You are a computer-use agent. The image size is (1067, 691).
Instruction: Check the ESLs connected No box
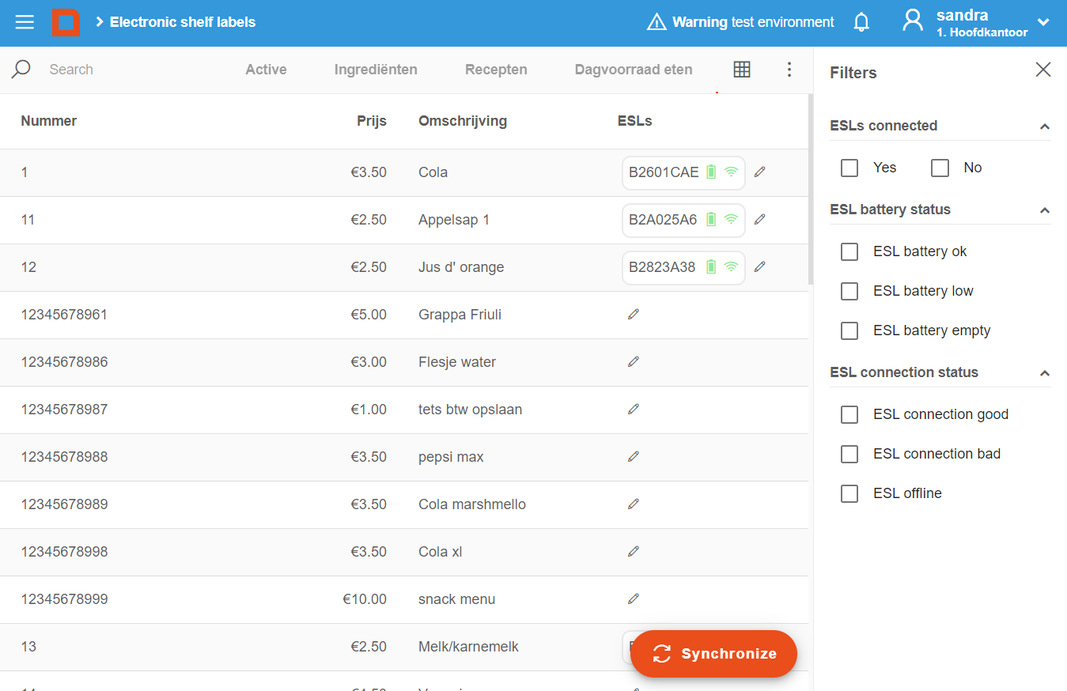click(x=940, y=168)
